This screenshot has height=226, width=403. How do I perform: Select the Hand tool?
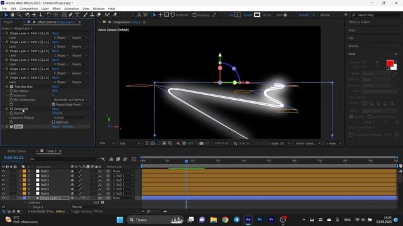(x=13, y=15)
